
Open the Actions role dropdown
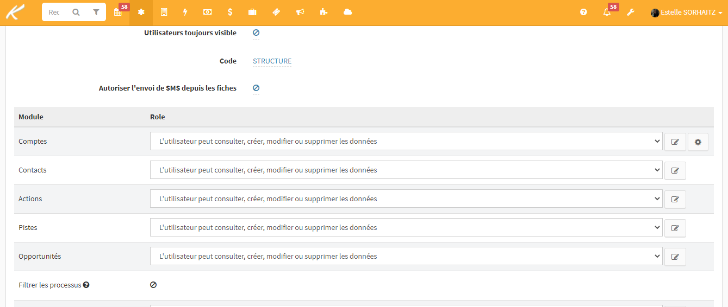pyautogui.click(x=406, y=199)
